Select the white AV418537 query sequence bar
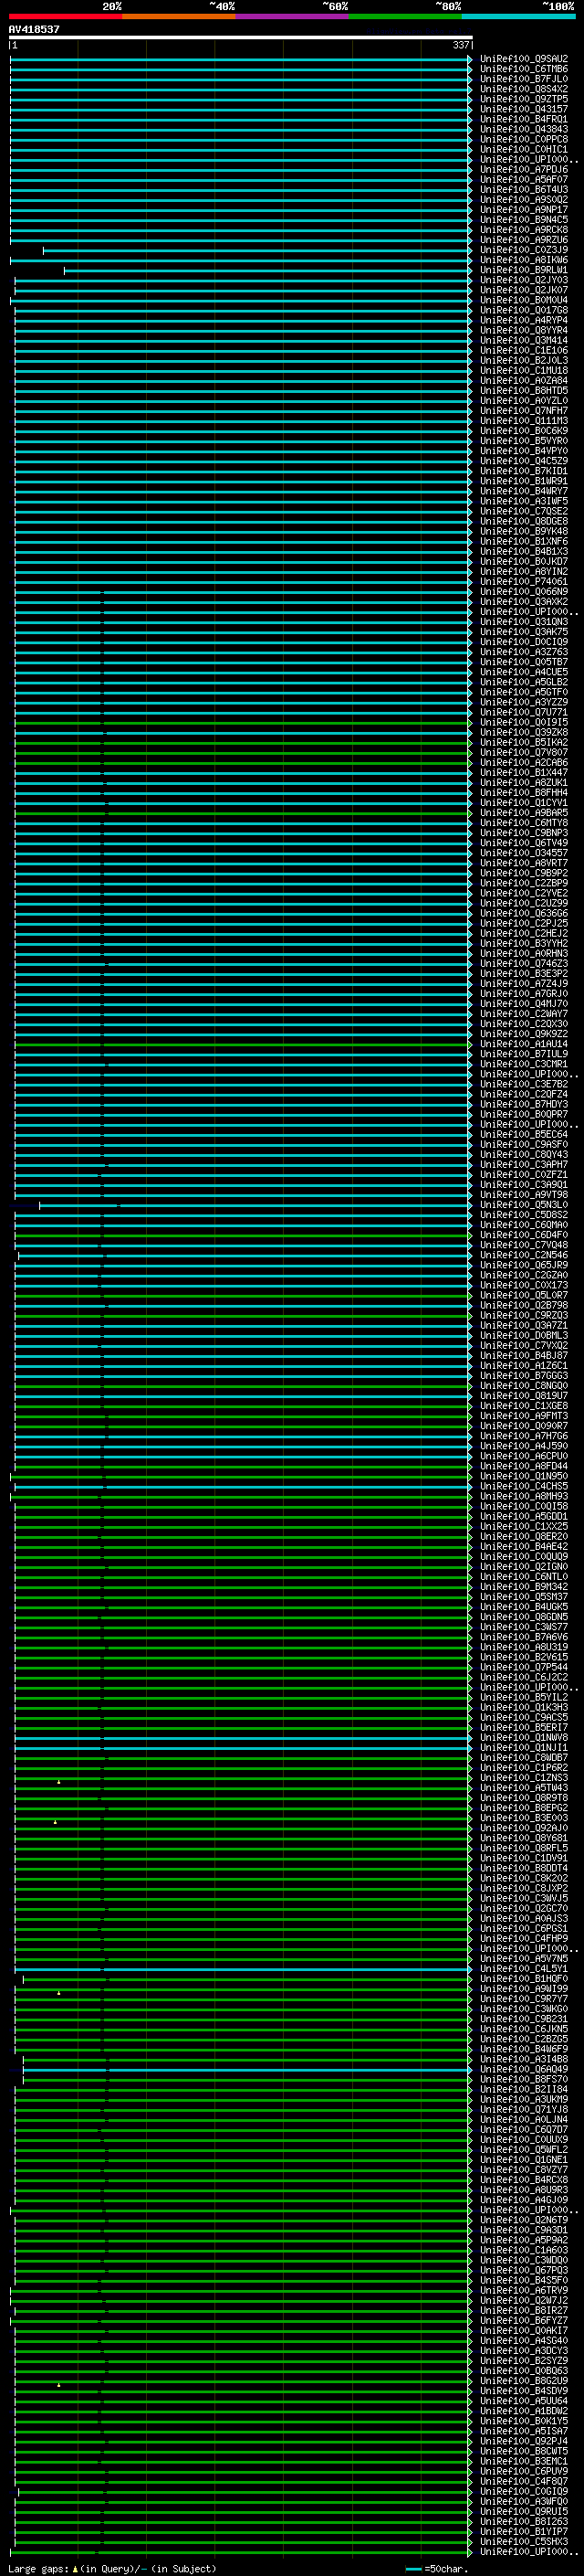 (x=240, y=37)
